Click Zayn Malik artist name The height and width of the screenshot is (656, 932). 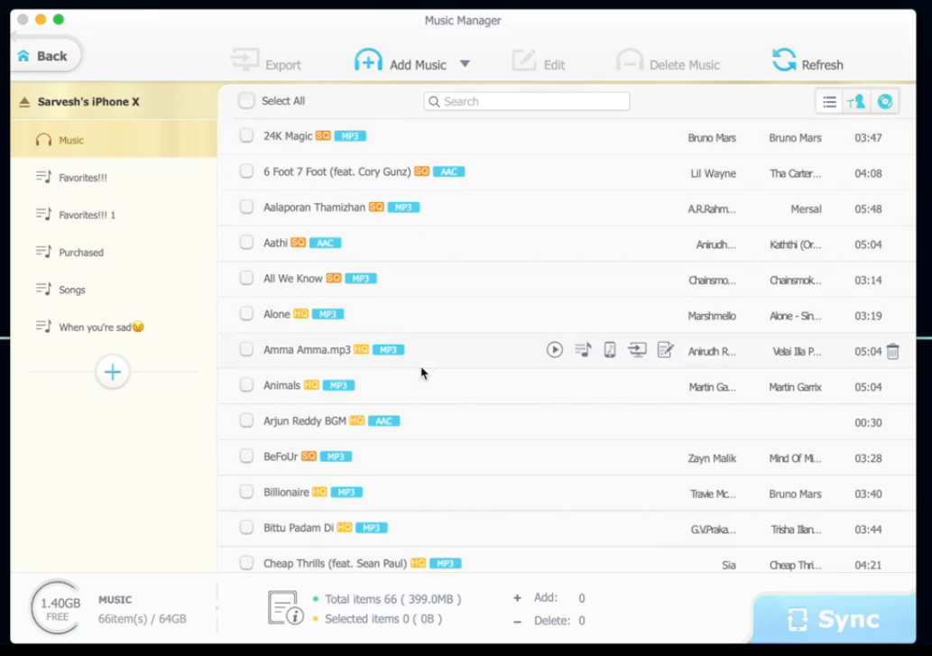712,458
